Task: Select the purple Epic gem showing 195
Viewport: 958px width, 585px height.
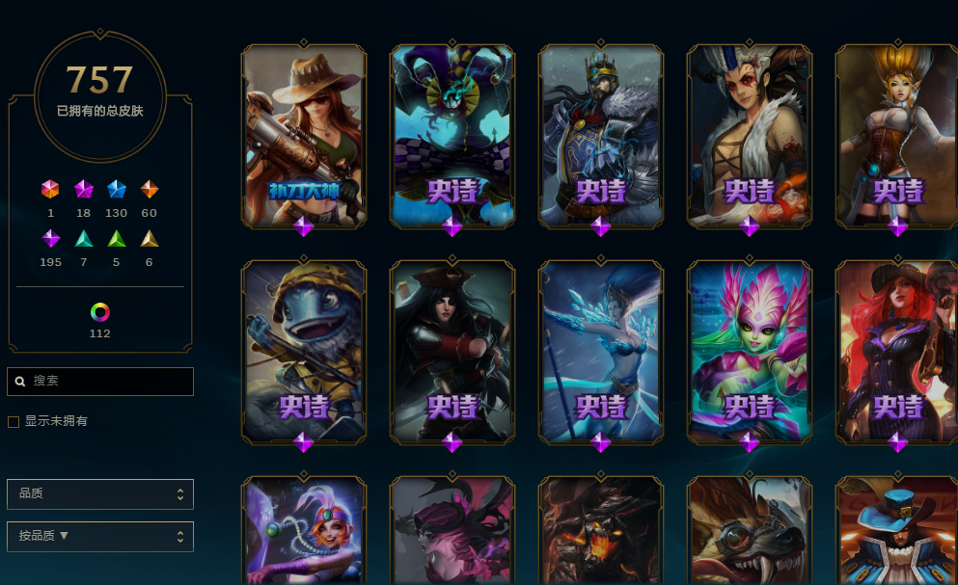Action: coord(51,238)
